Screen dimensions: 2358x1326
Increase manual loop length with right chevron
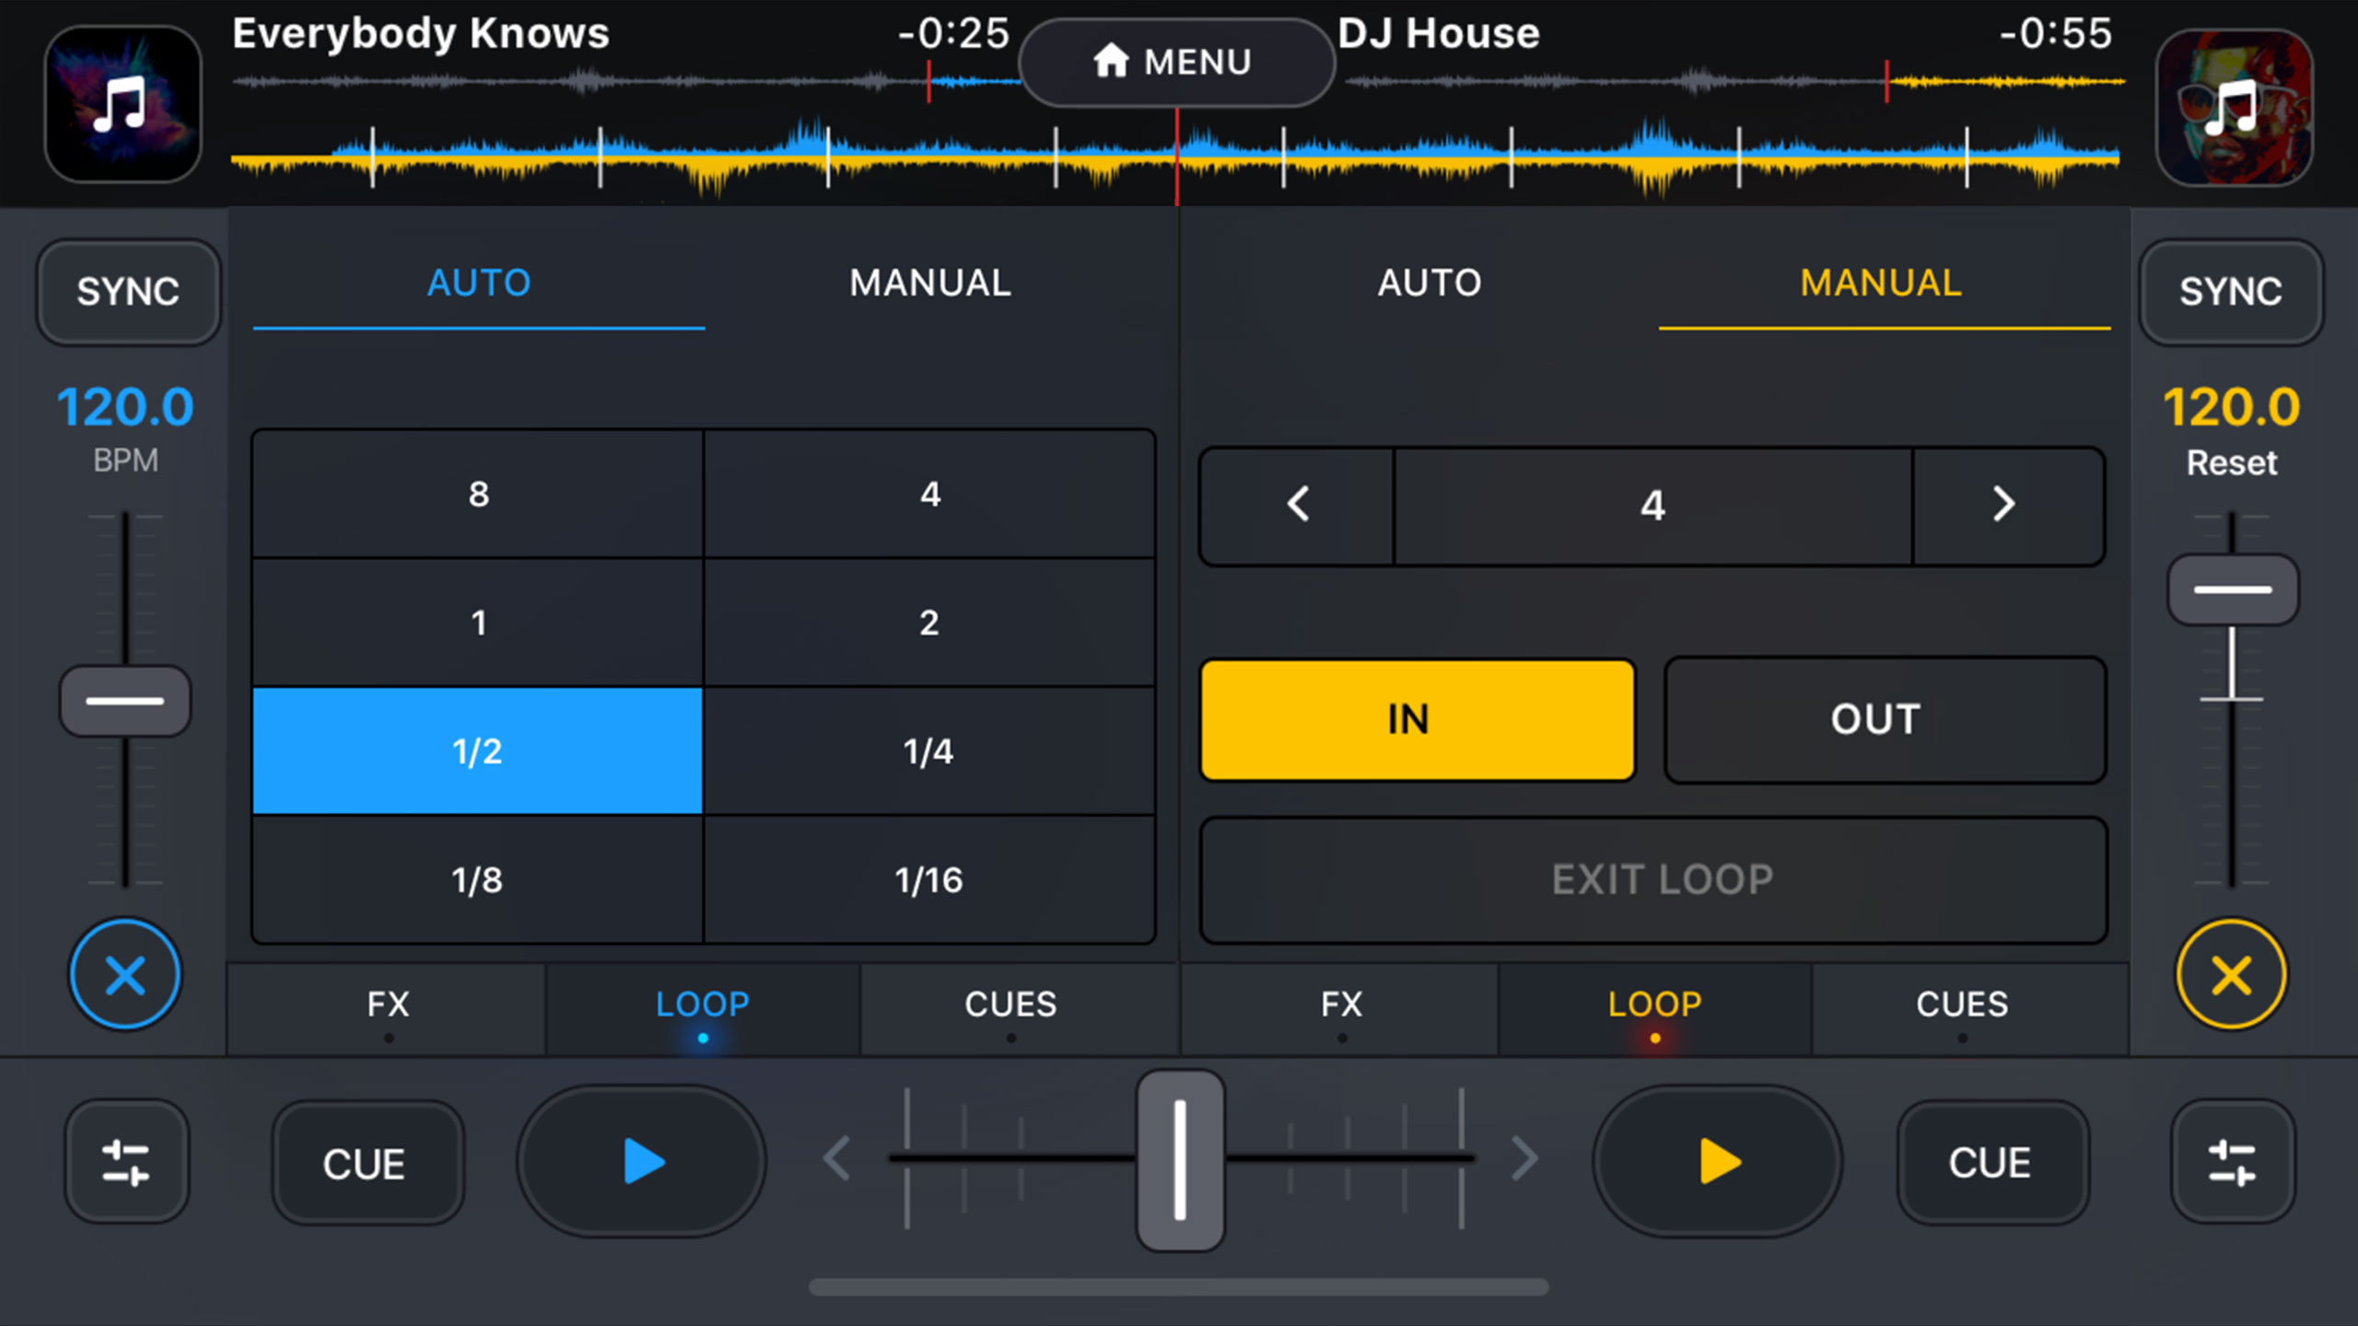[2007, 506]
